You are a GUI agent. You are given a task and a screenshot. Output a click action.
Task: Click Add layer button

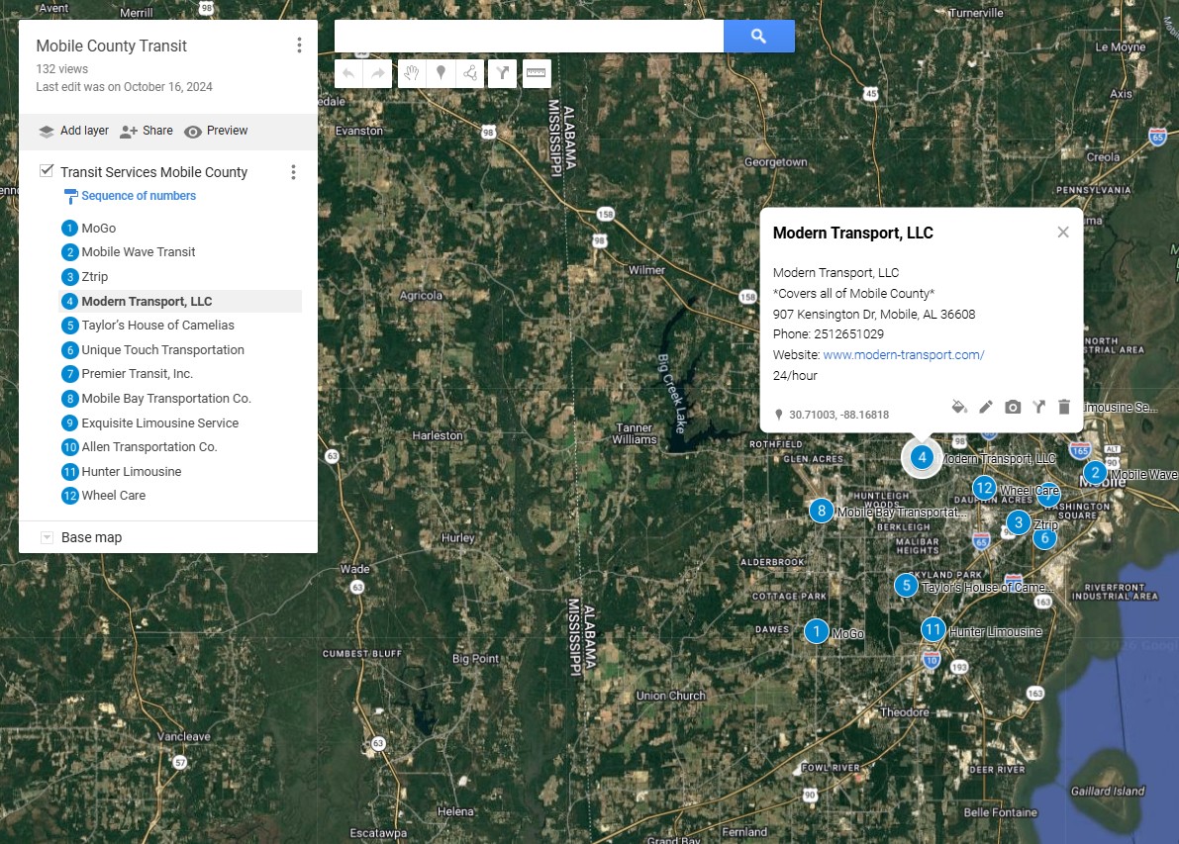(x=73, y=131)
